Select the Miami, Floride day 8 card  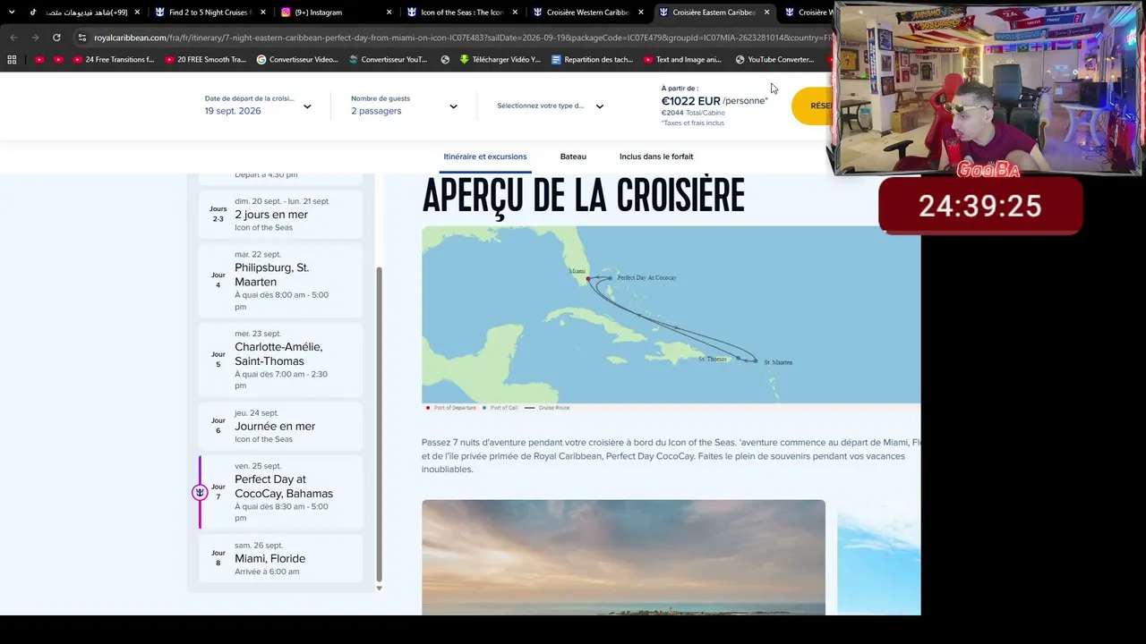281,558
